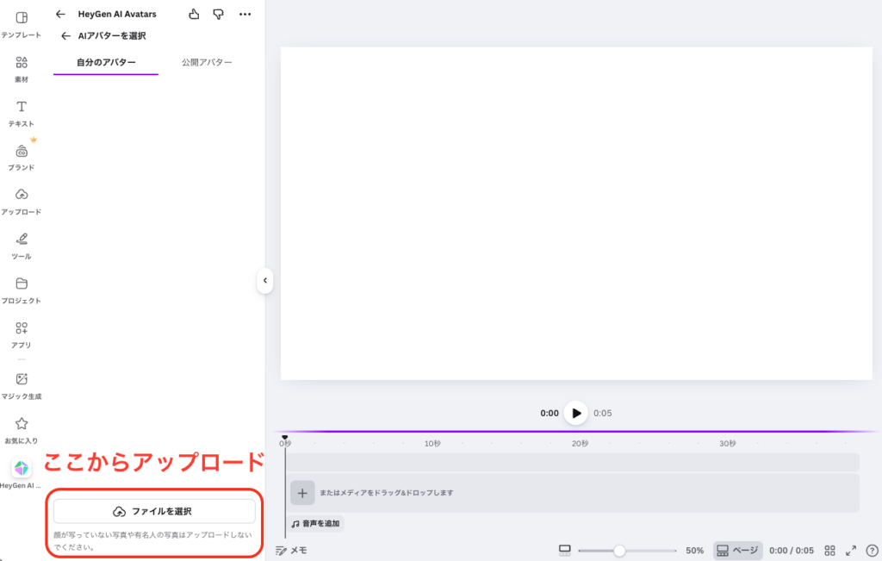Collapse the side panel with arrow handle
Screen dimensions: 882x561
pos(265,280)
